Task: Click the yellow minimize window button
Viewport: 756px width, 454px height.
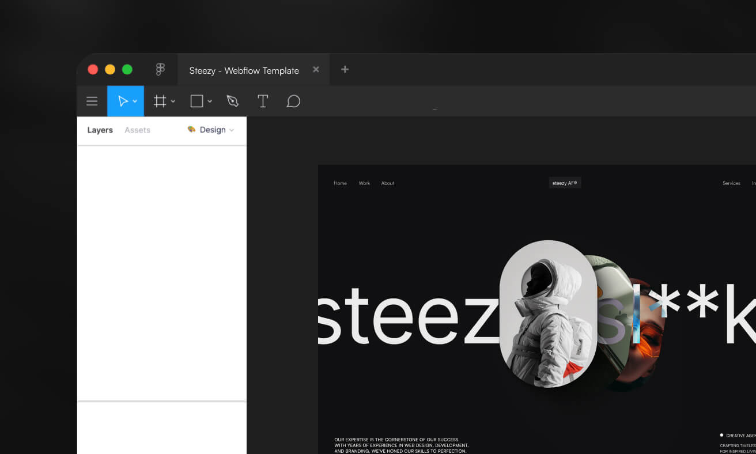Action: pos(110,70)
